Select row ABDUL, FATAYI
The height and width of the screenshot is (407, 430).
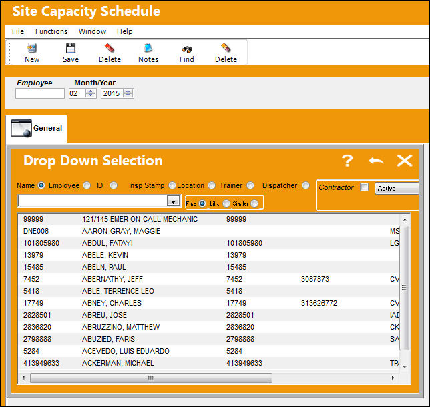point(209,243)
